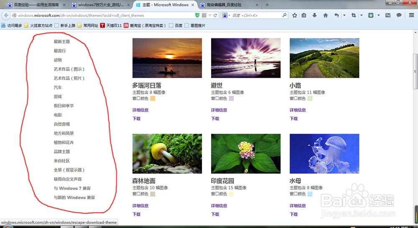Screen dimensions: 418x228
Task: Open 详细信息 for the 印度花园 theme
Action: click(219, 205)
